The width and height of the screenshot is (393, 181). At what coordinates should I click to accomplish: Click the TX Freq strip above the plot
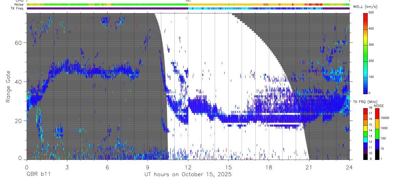(188, 8)
